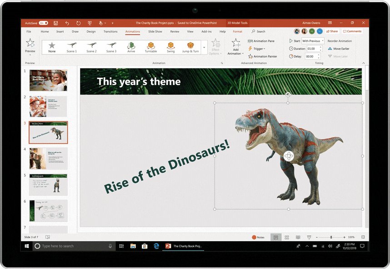Click Fit slide to window icon
Viewport: 390px width, 269px height.
click(x=363, y=237)
